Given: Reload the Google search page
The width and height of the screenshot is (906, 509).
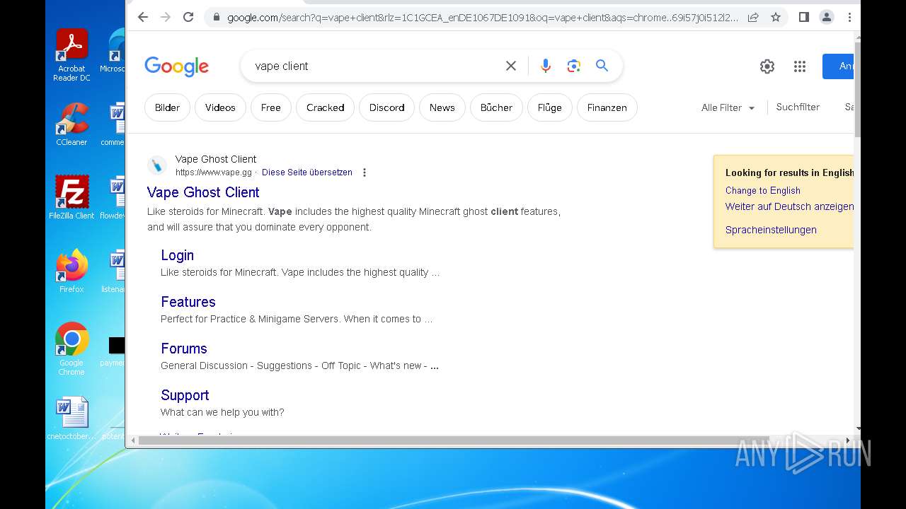Looking at the screenshot, I should [188, 17].
